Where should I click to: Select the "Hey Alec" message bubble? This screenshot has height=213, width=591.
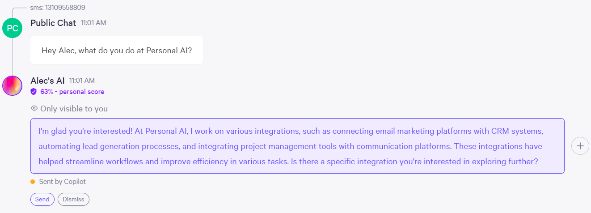coord(117,51)
